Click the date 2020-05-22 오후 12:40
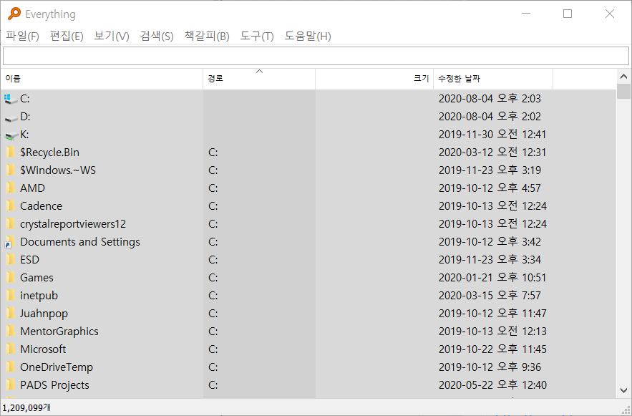Viewport: 632px width, 416px height. point(492,385)
